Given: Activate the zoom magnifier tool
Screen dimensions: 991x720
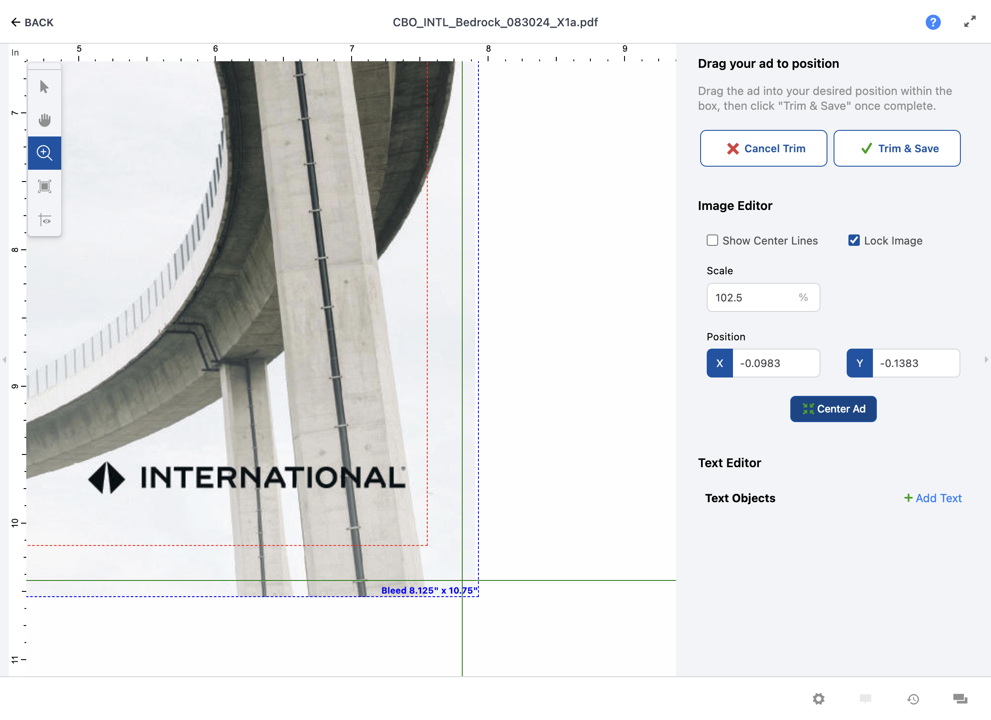Looking at the screenshot, I should pyautogui.click(x=44, y=153).
